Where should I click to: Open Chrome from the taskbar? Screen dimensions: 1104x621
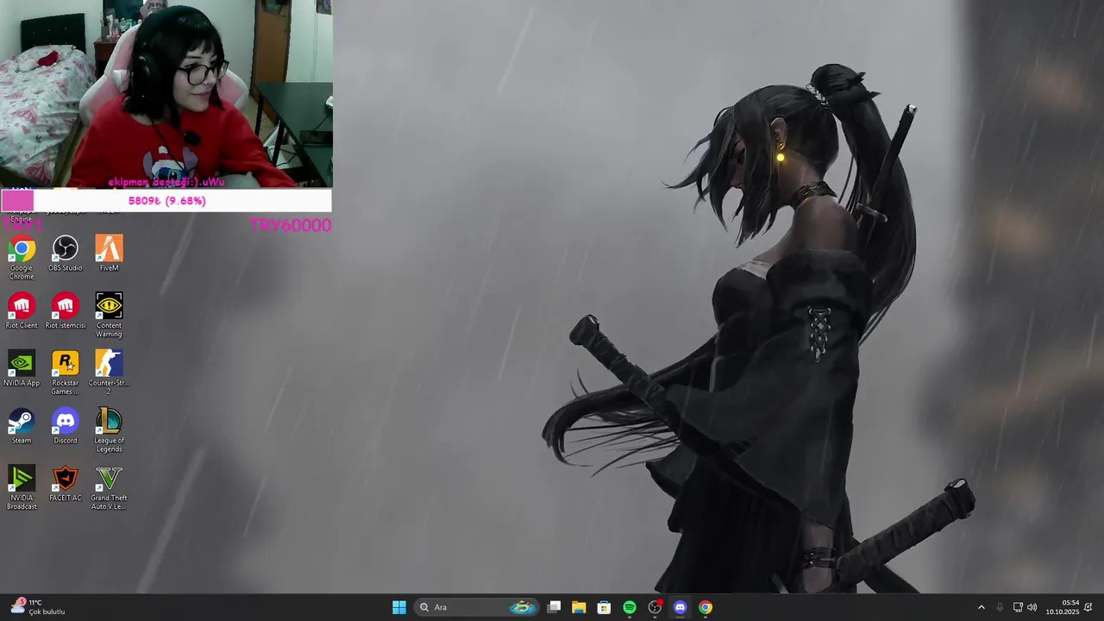[706, 607]
